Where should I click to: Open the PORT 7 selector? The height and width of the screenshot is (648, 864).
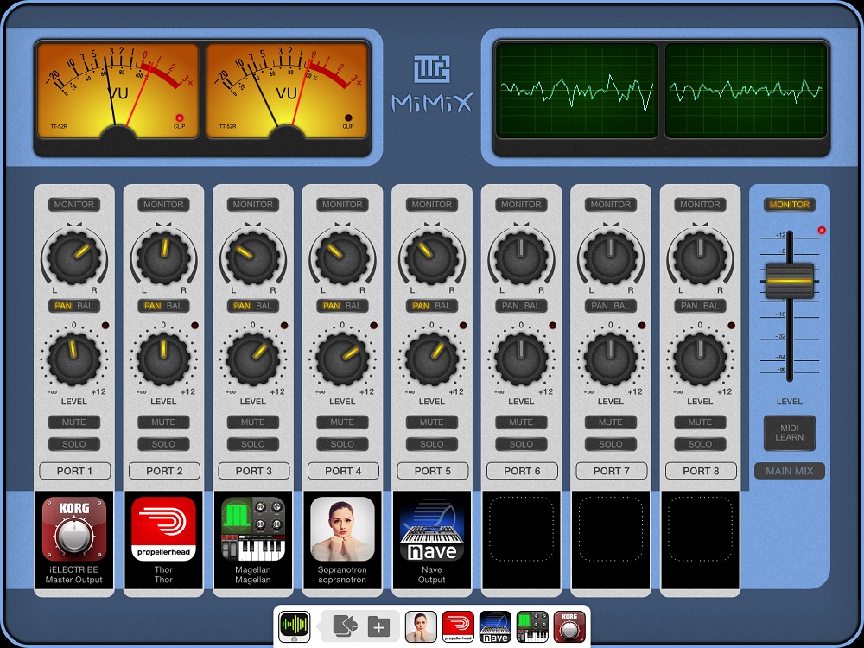click(612, 471)
